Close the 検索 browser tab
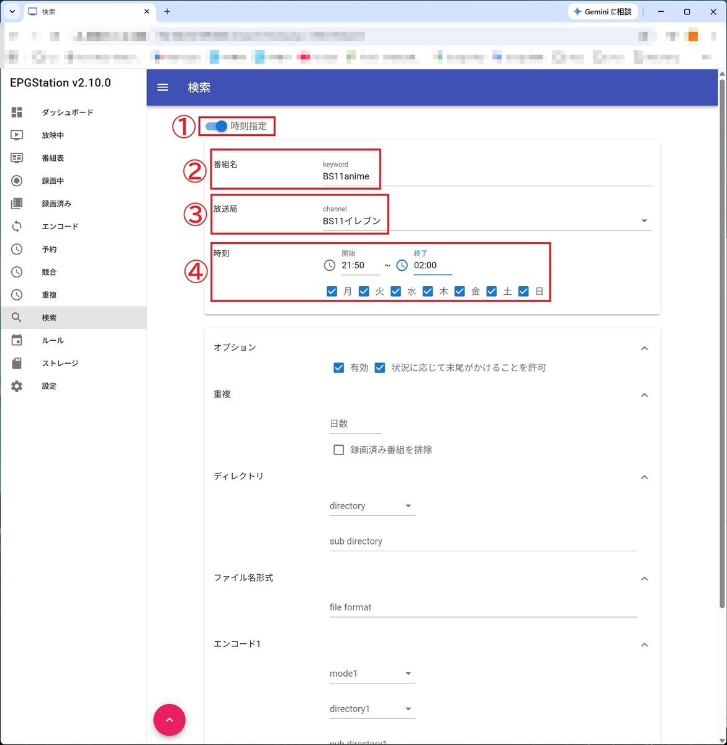The image size is (727, 745). [147, 11]
